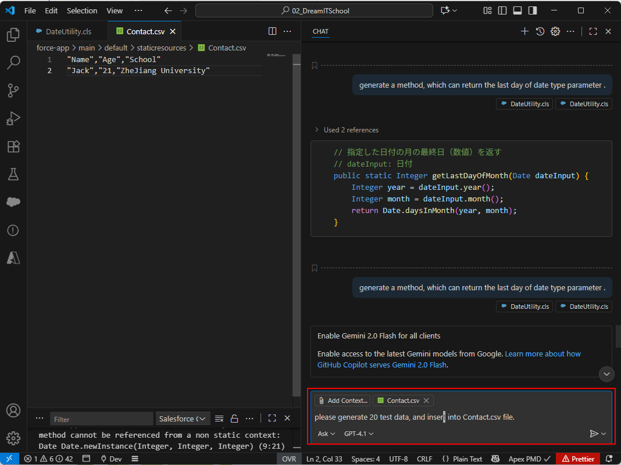Open the GPT-4.1 model picker
The image size is (621, 465).
pyautogui.click(x=358, y=434)
